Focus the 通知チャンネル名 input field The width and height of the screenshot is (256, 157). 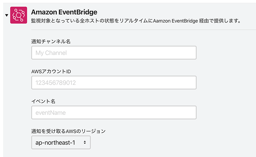[114, 52]
